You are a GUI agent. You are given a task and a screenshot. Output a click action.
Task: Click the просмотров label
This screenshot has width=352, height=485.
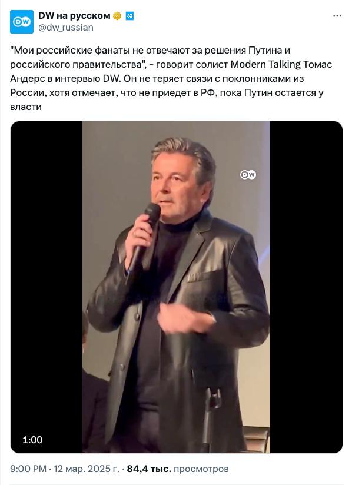click(201, 469)
